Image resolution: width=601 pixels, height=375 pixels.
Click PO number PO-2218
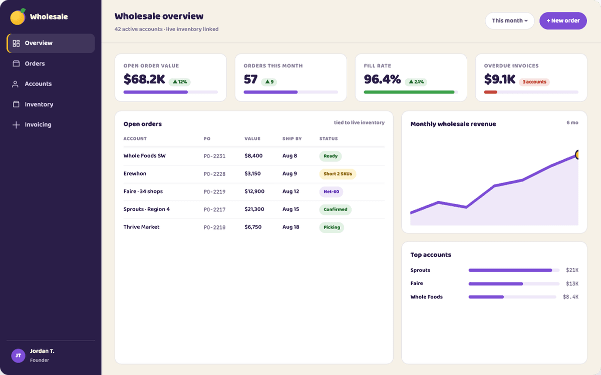214,227
